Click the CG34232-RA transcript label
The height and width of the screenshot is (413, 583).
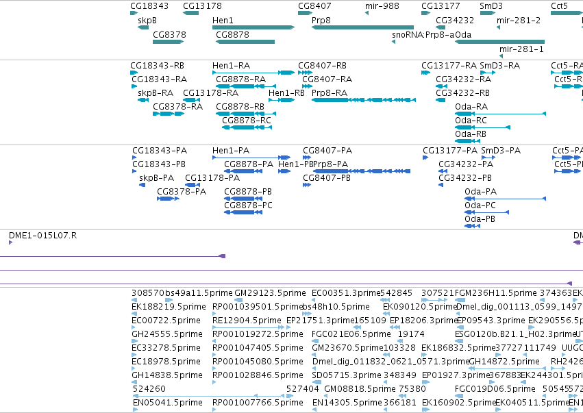pyautogui.click(x=464, y=79)
